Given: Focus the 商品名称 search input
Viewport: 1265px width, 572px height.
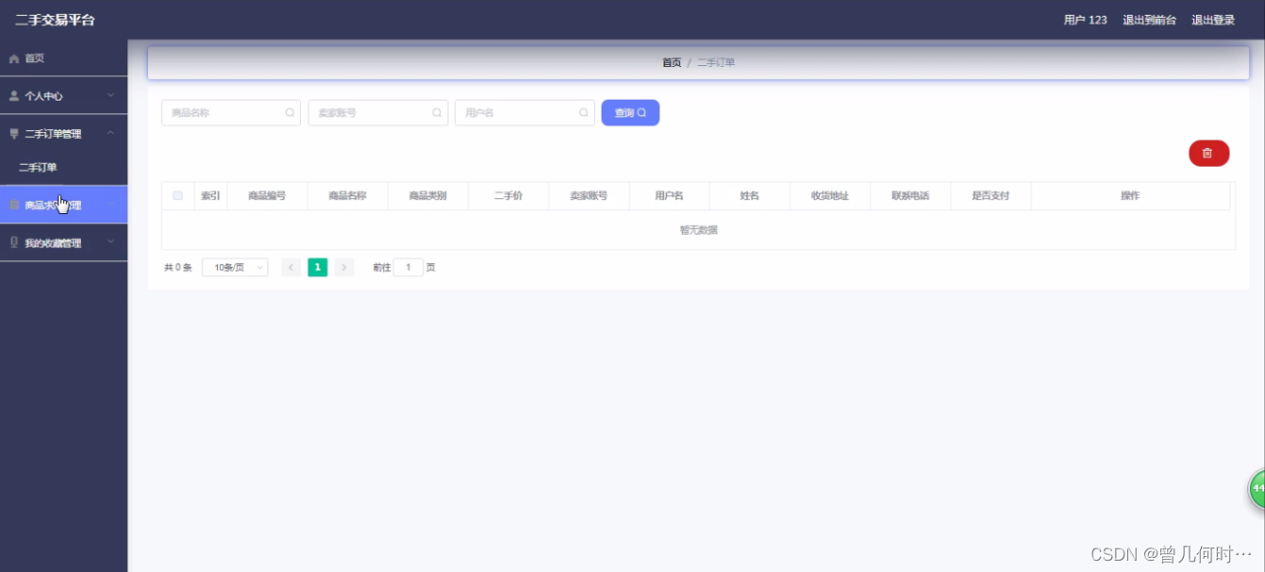Looking at the screenshot, I should [x=231, y=113].
